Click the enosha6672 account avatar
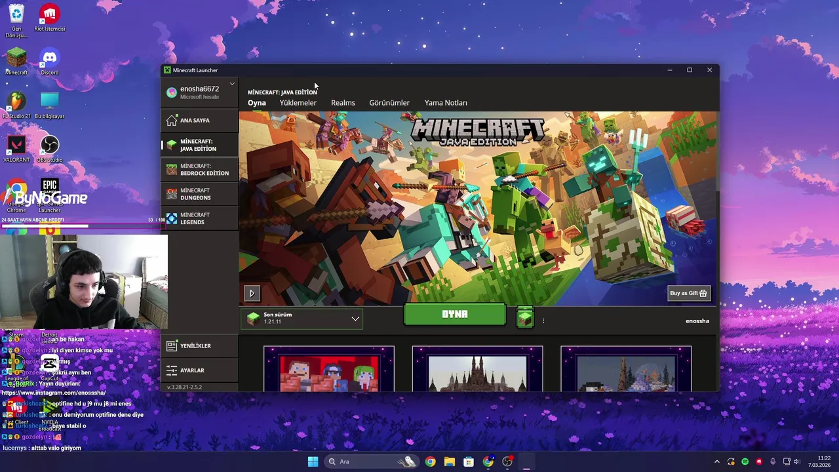The image size is (839, 472). tap(172, 92)
